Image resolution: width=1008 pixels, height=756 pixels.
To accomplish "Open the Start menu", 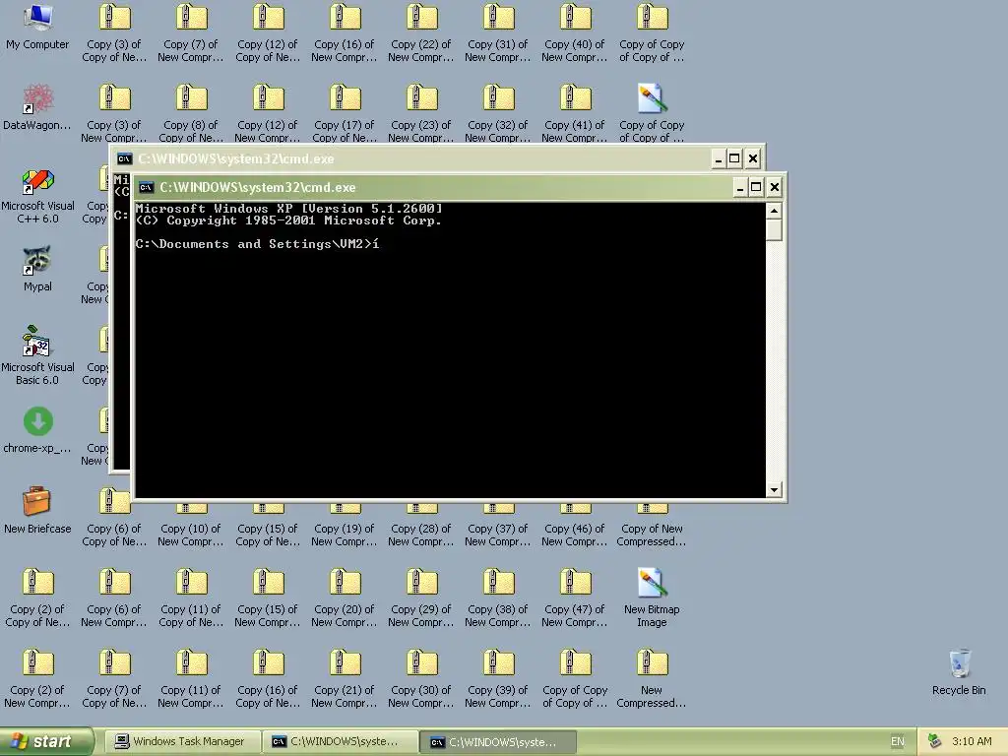I will (x=47, y=741).
